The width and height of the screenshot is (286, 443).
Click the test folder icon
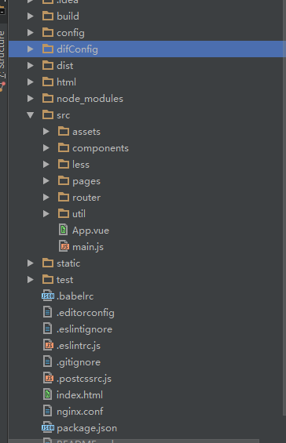click(48, 279)
